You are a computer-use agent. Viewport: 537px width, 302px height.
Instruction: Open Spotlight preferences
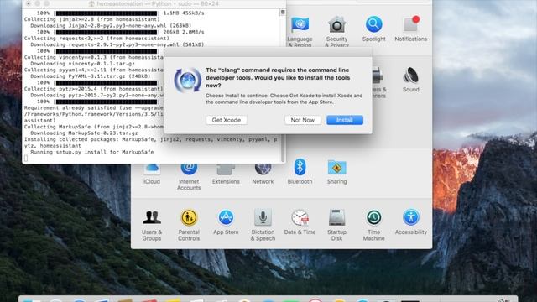[x=373, y=29]
